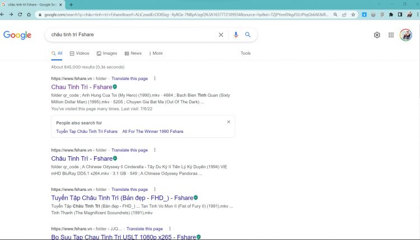Expand the More search options menu
Screen dimensions: 420x240
click(156, 54)
